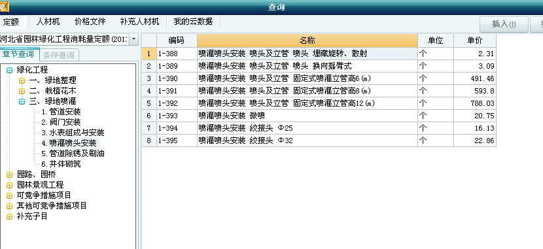Select tree item 1.管道安装

(x=61, y=112)
